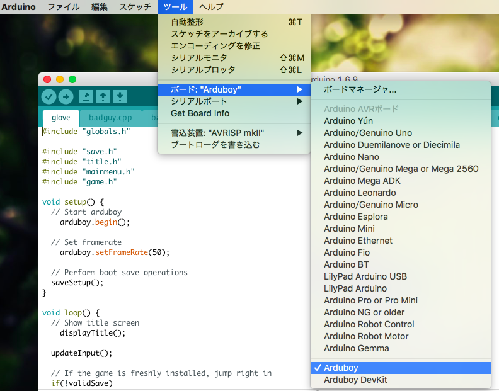Select スケッチをアーカイブする menu item

click(x=234, y=34)
